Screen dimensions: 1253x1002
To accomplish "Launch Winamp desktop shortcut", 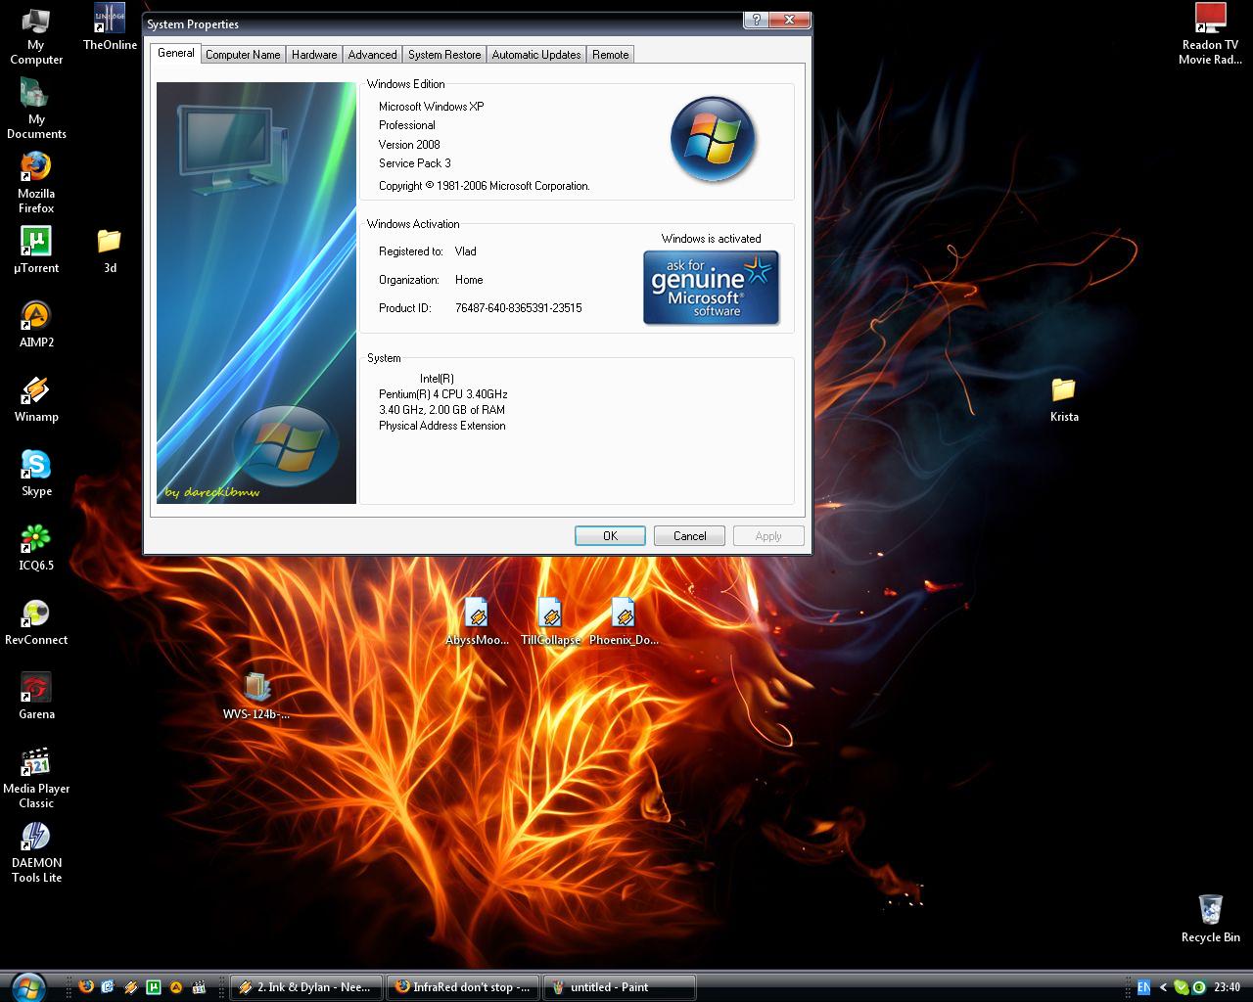I will [x=36, y=399].
